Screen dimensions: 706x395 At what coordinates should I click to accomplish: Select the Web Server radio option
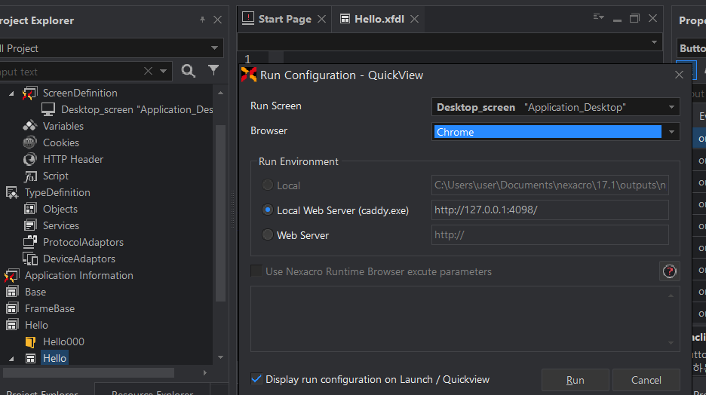268,234
